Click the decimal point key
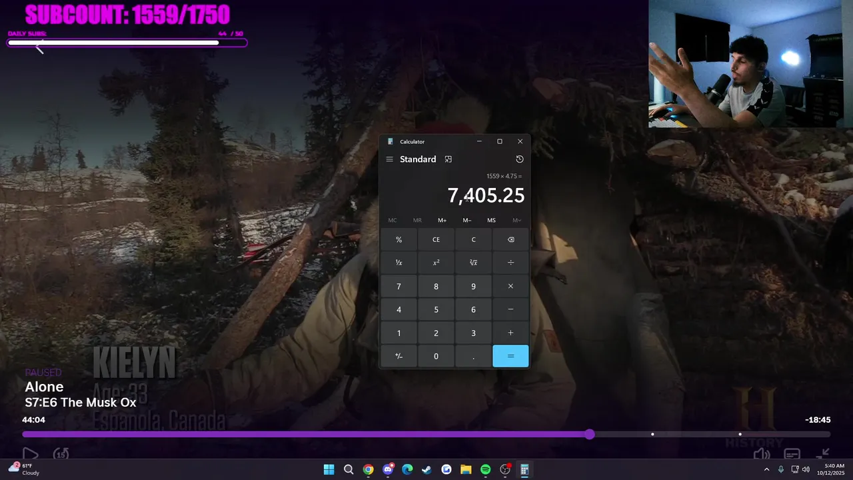The height and width of the screenshot is (480, 853). pos(473,356)
